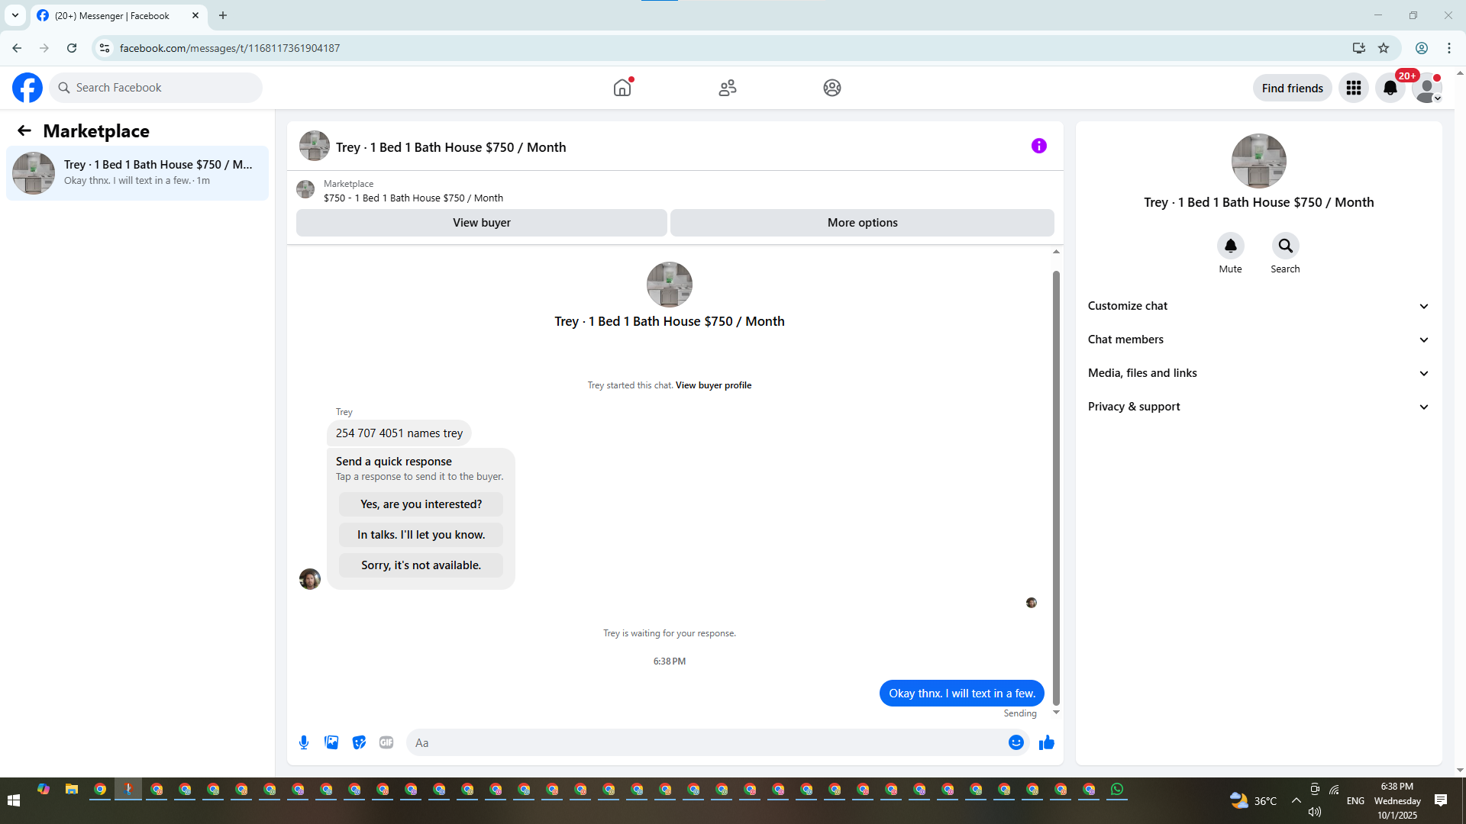Search in conversation with the magnifier icon

pyautogui.click(x=1286, y=246)
